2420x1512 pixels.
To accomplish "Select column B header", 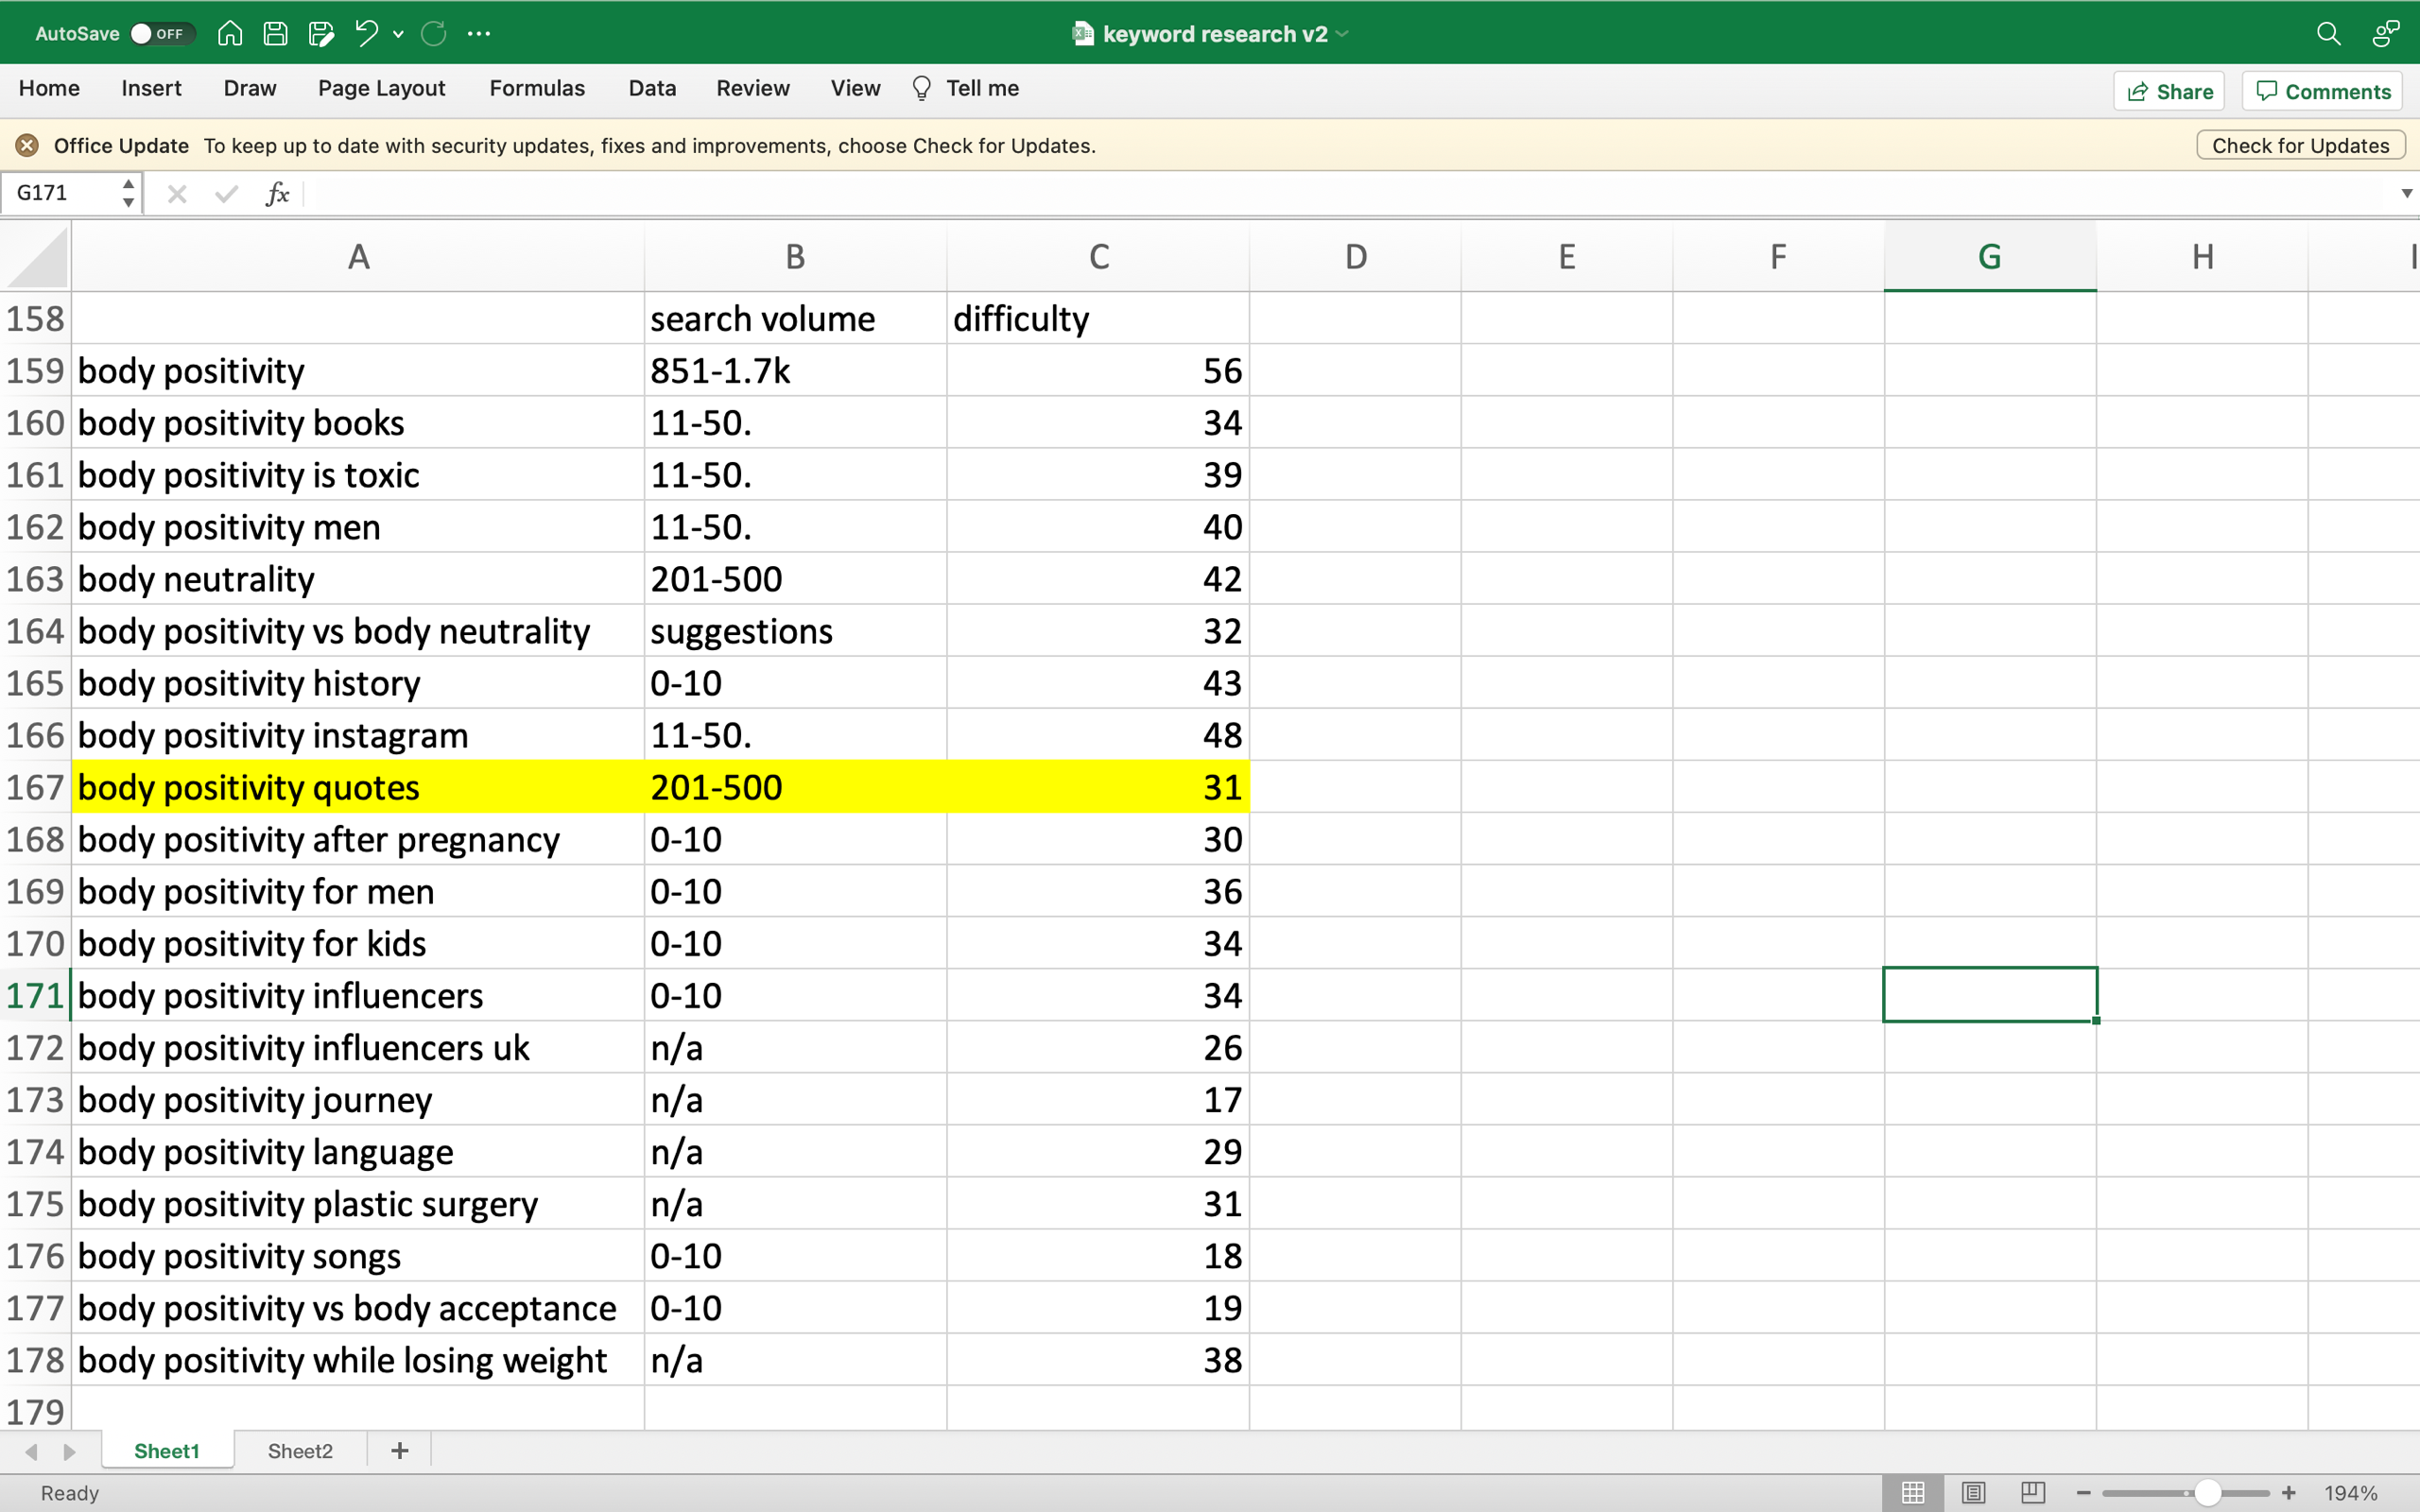I will (795, 257).
